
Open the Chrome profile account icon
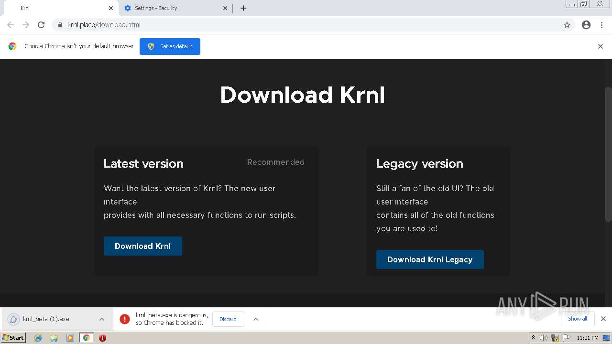pyautogui.click(x=586, y=25)
